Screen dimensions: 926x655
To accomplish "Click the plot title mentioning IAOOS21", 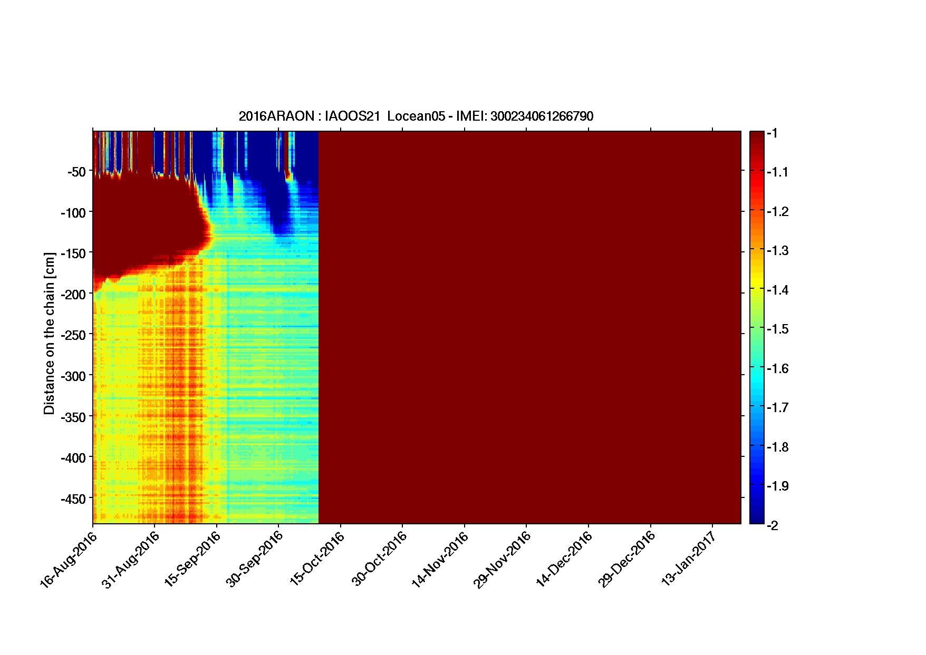I will tap(416, 116).
